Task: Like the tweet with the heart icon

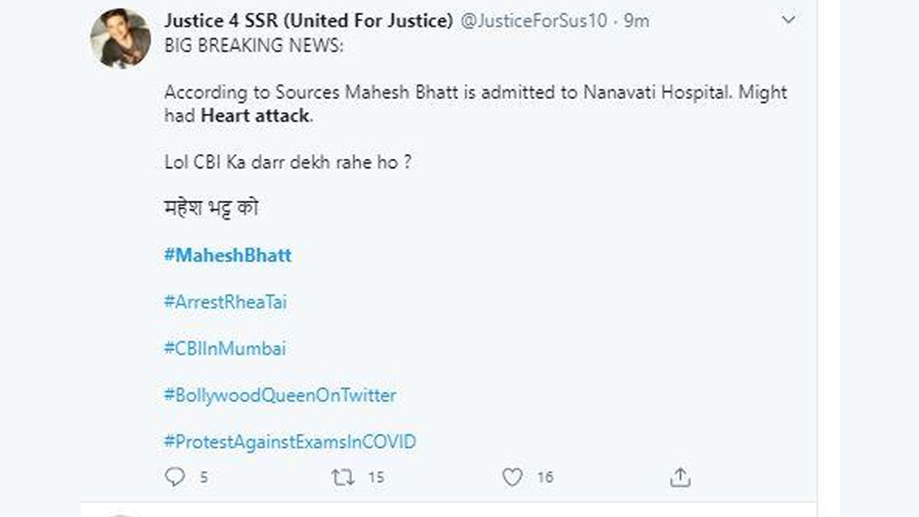Action: click(x=513, y=478)
